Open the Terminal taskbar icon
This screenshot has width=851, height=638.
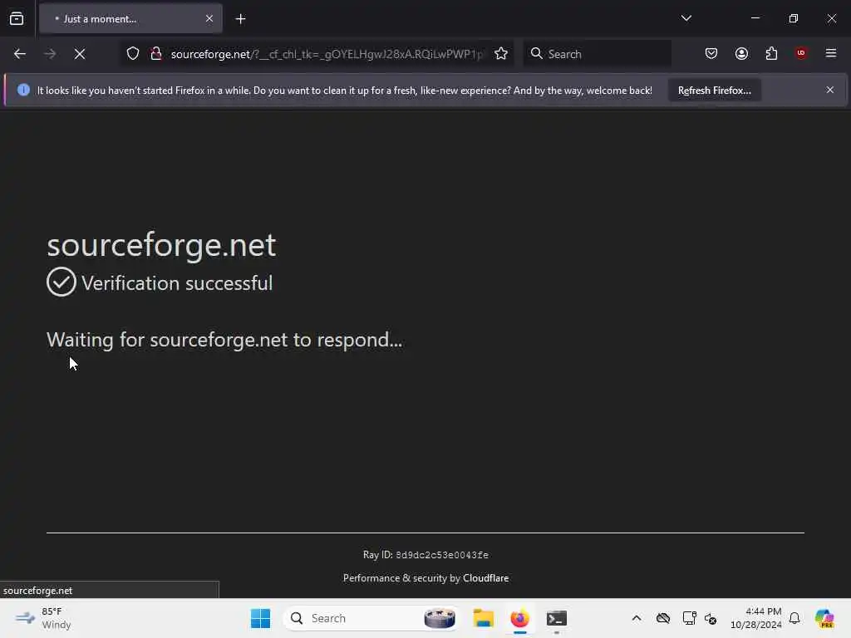[557, 618]
